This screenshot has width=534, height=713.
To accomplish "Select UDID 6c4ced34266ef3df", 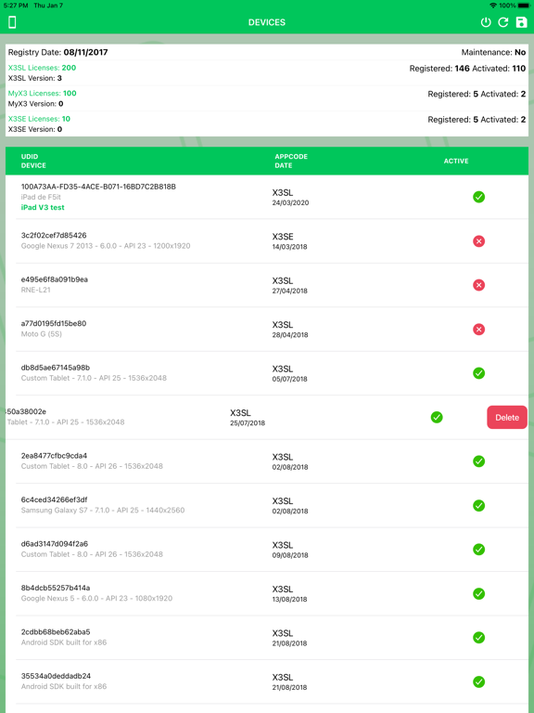I will tap(54, 499).
